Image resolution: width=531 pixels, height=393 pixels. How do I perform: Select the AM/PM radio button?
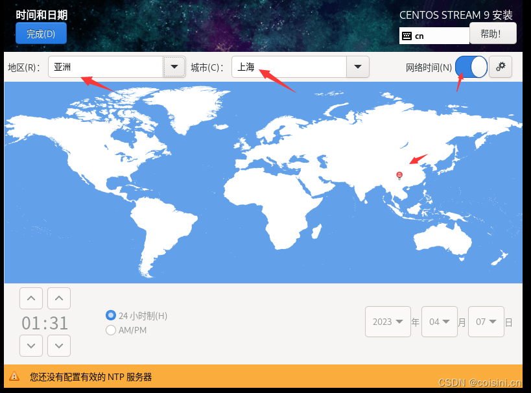[x=111, y=330]
